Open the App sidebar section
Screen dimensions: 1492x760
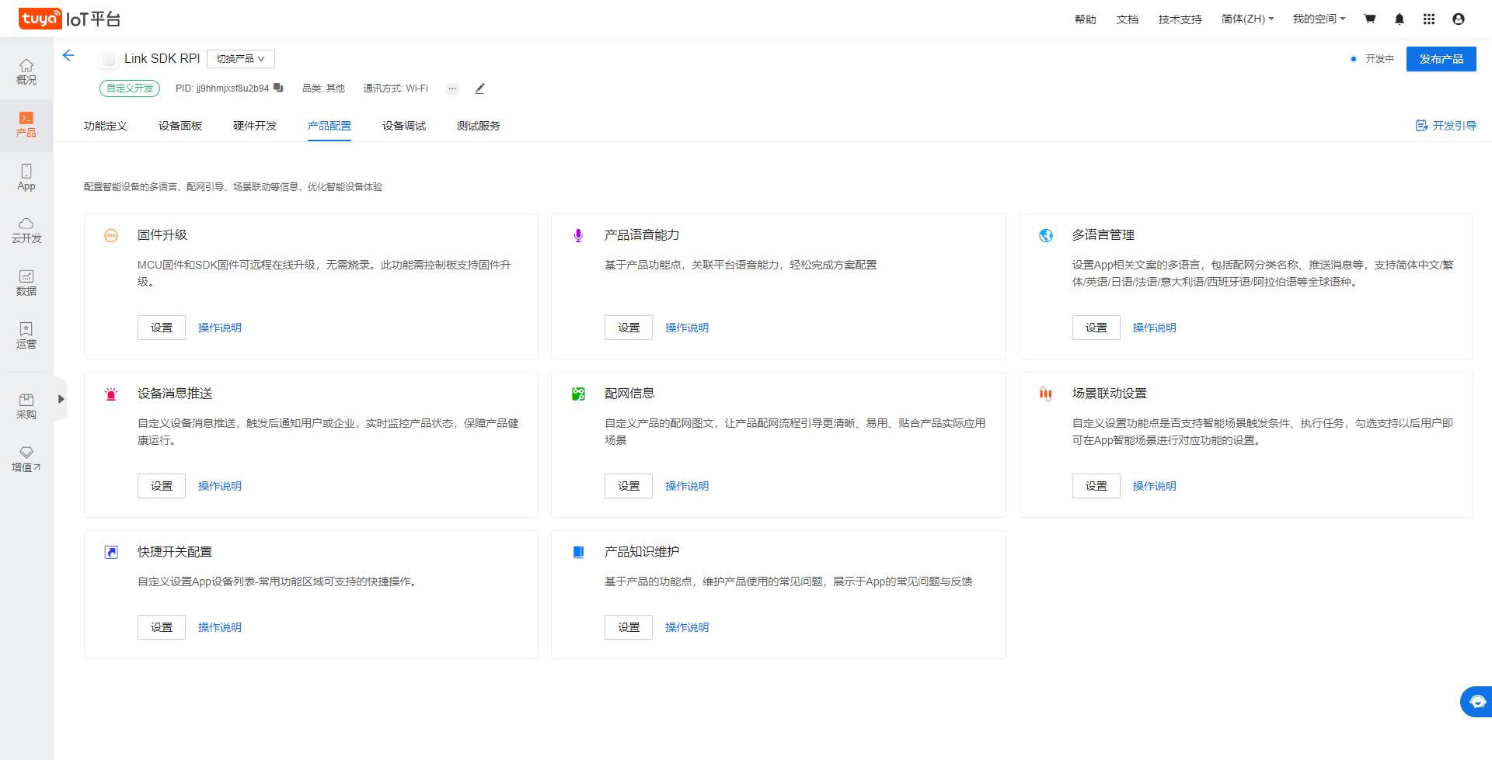26,178
